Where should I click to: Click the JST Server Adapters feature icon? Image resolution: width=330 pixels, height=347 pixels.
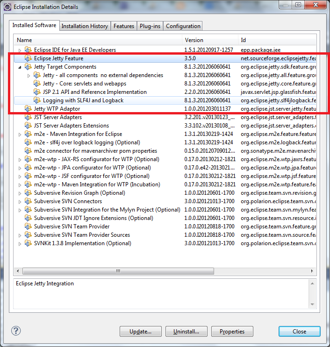coord(28,117)
